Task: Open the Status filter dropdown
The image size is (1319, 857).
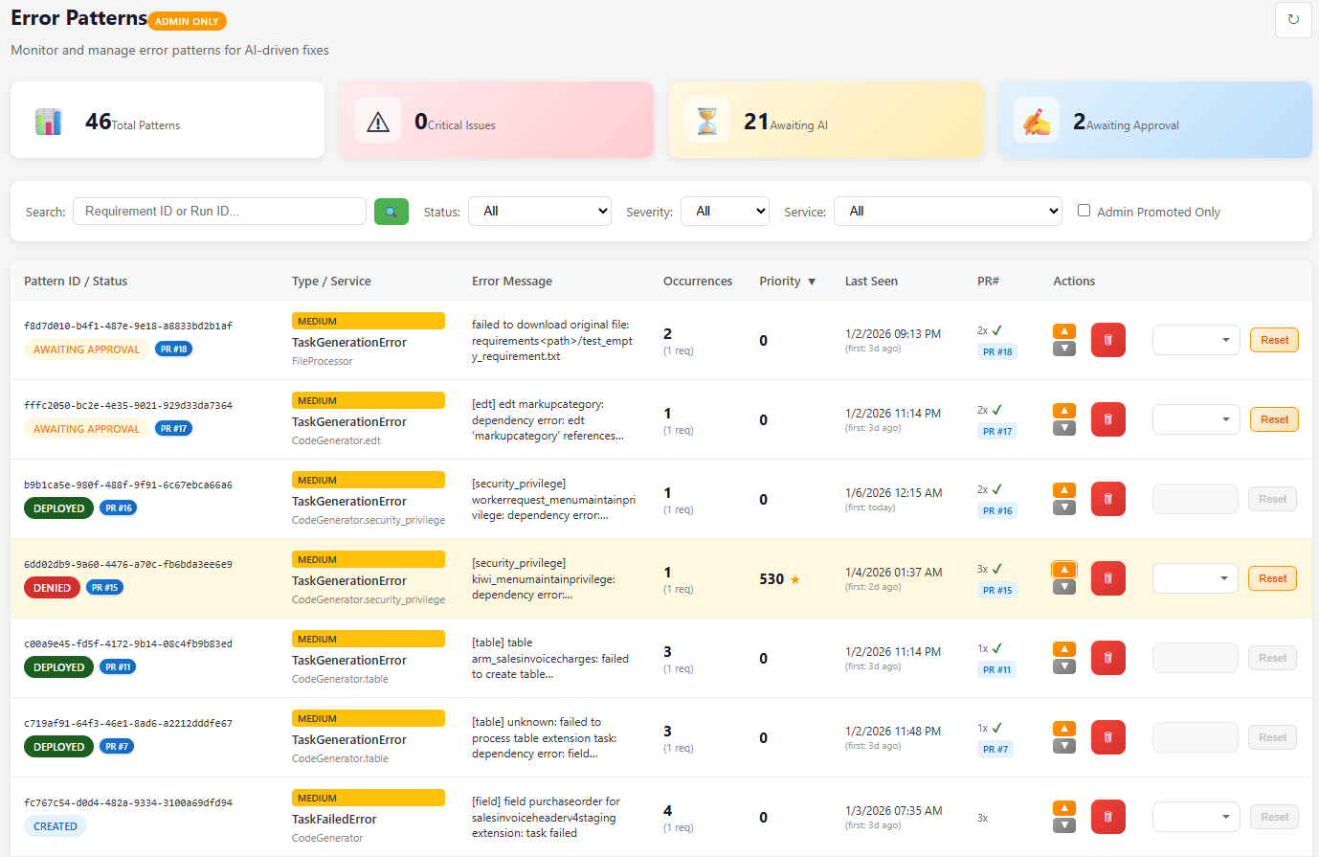Action: point(540,212)
